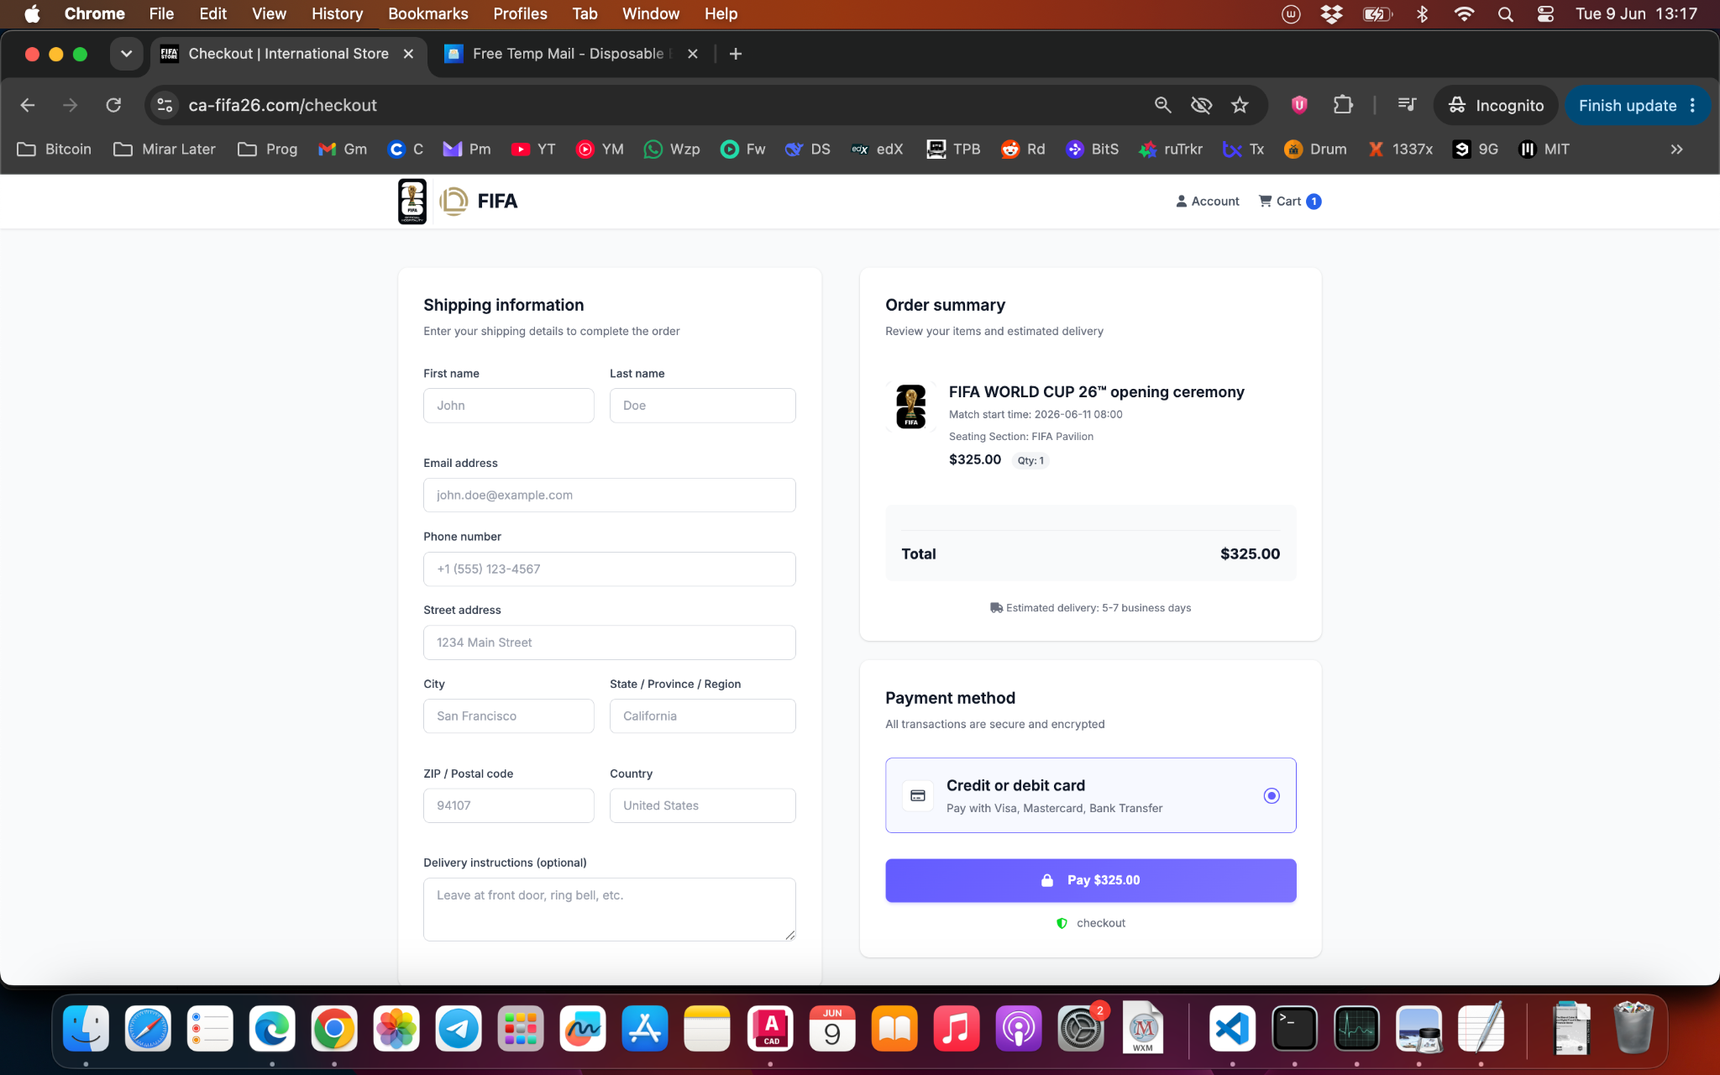Screen dimensions: 1720x1075
Task: Open the Dropbox menu bar icon
Action: tap(1331, 13)
